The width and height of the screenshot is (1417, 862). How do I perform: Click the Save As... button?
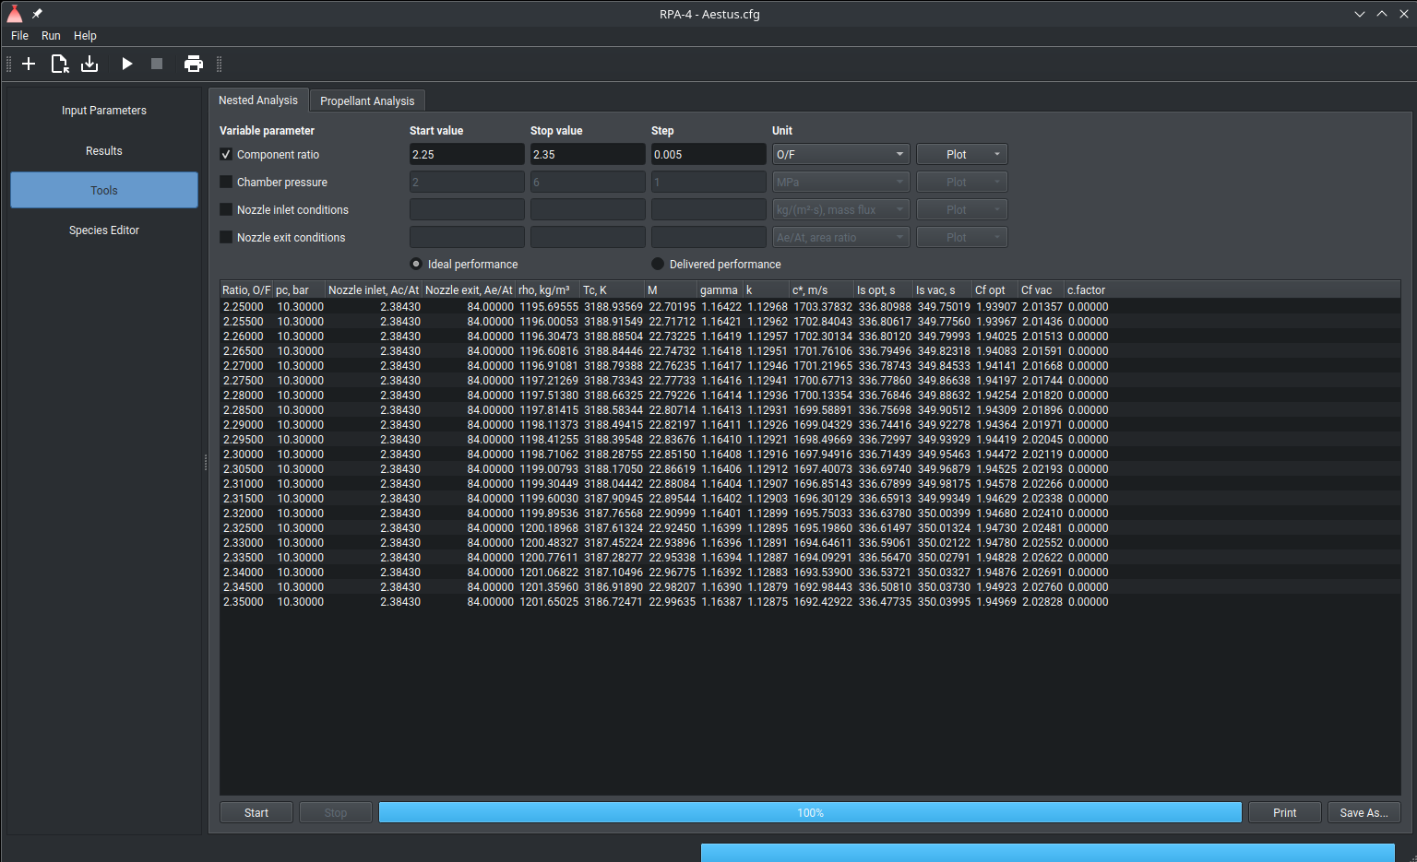tap(1363, 813)
